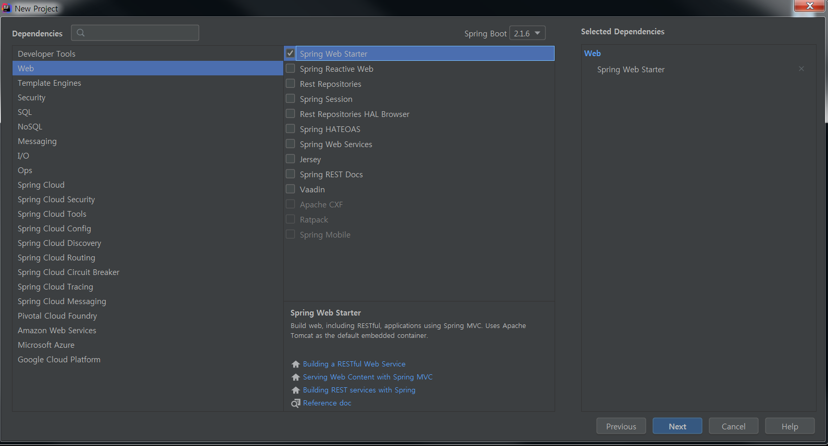Open Building a RESTful Web Service guide
The image size is (828, 446).
[x=354, y=364]
